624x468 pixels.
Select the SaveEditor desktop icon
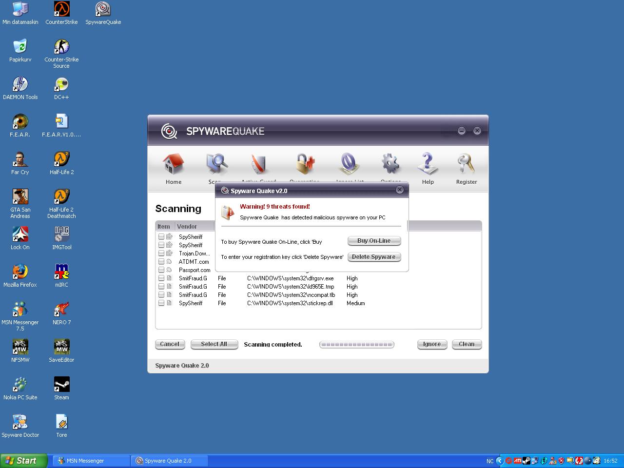tap(61, 351)
